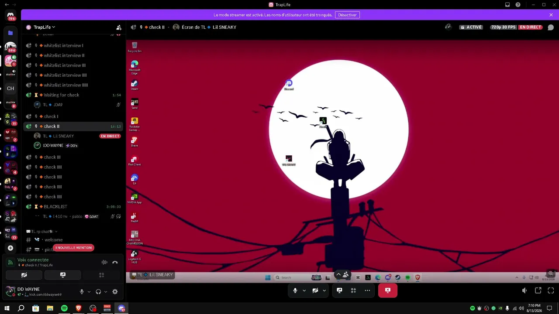The width and height of the screenshot is (559, 314).
Task: Enter fullscreen for the stream
Action: click(x=551, y=290)
